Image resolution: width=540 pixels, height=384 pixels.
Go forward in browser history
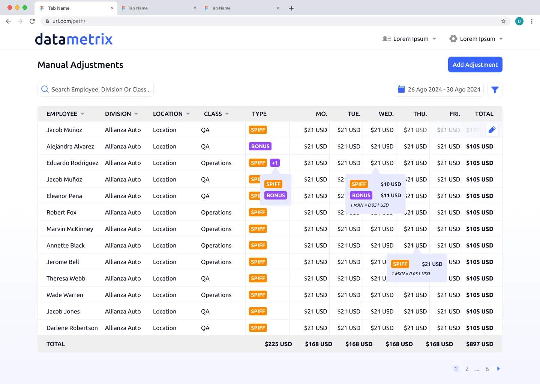(20, 21)
